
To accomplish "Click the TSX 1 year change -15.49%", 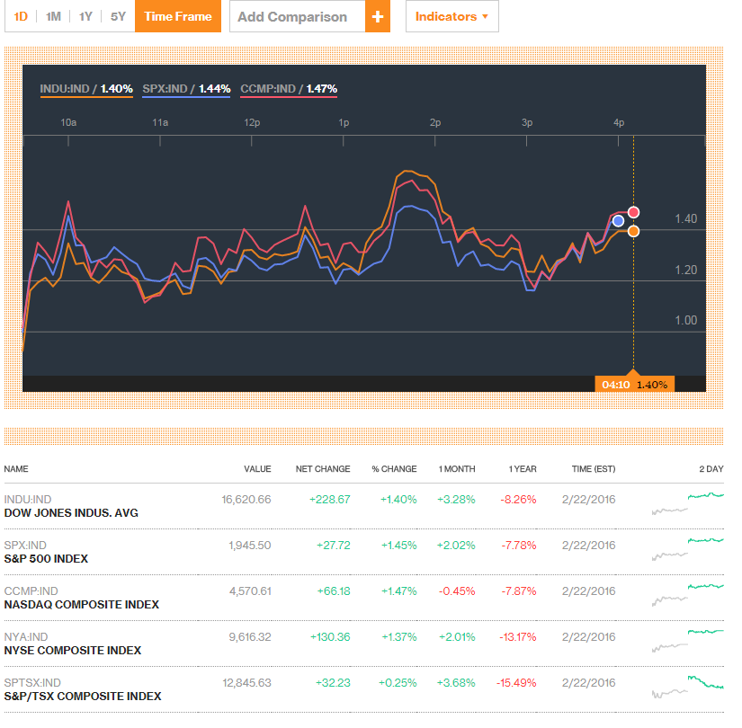I will [516, 683].
